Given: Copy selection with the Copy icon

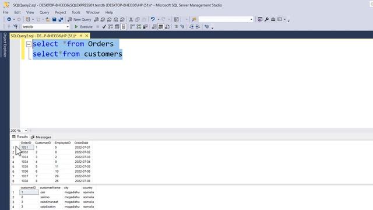Looking at the screenshot, I should pyautogui.click(x=138, y=19).
